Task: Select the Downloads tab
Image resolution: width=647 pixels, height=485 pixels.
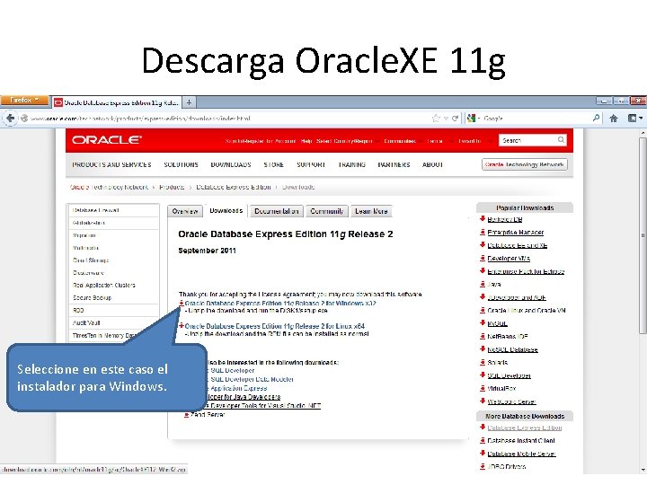Action: (226, 211)
